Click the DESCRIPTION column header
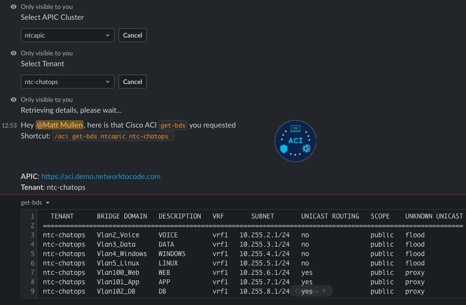 (x=180, y=216)
